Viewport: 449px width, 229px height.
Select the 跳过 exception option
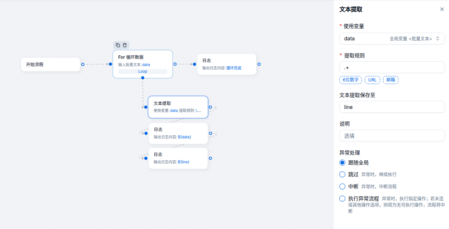tap(342, 174)
